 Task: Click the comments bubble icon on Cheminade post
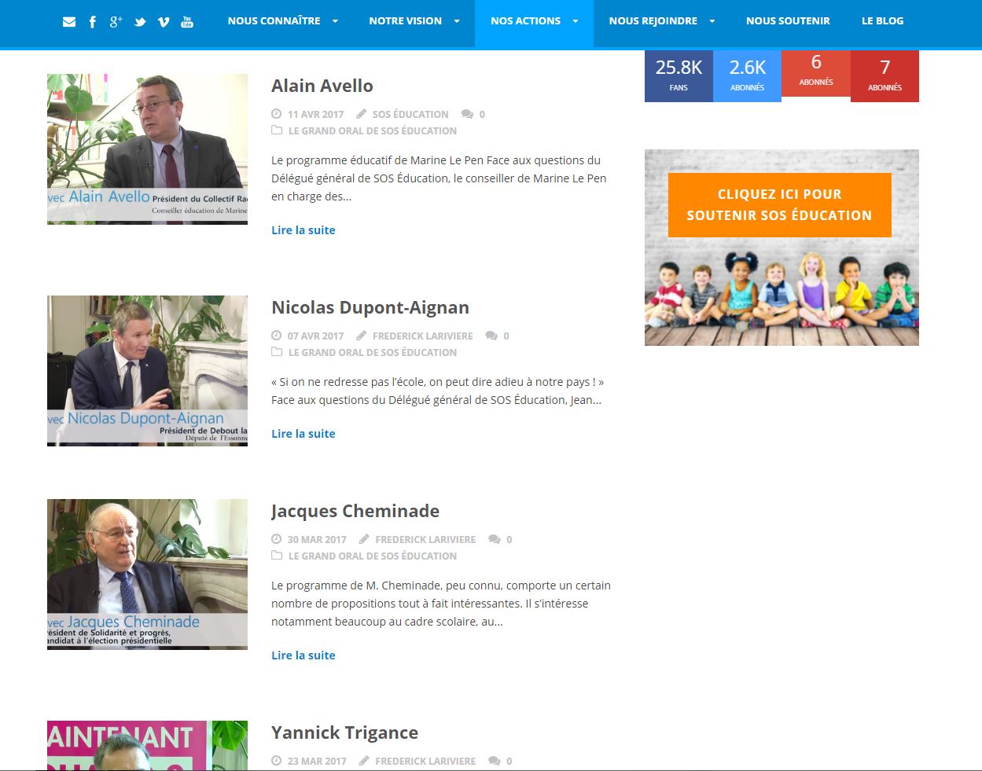tap(495, 539)
